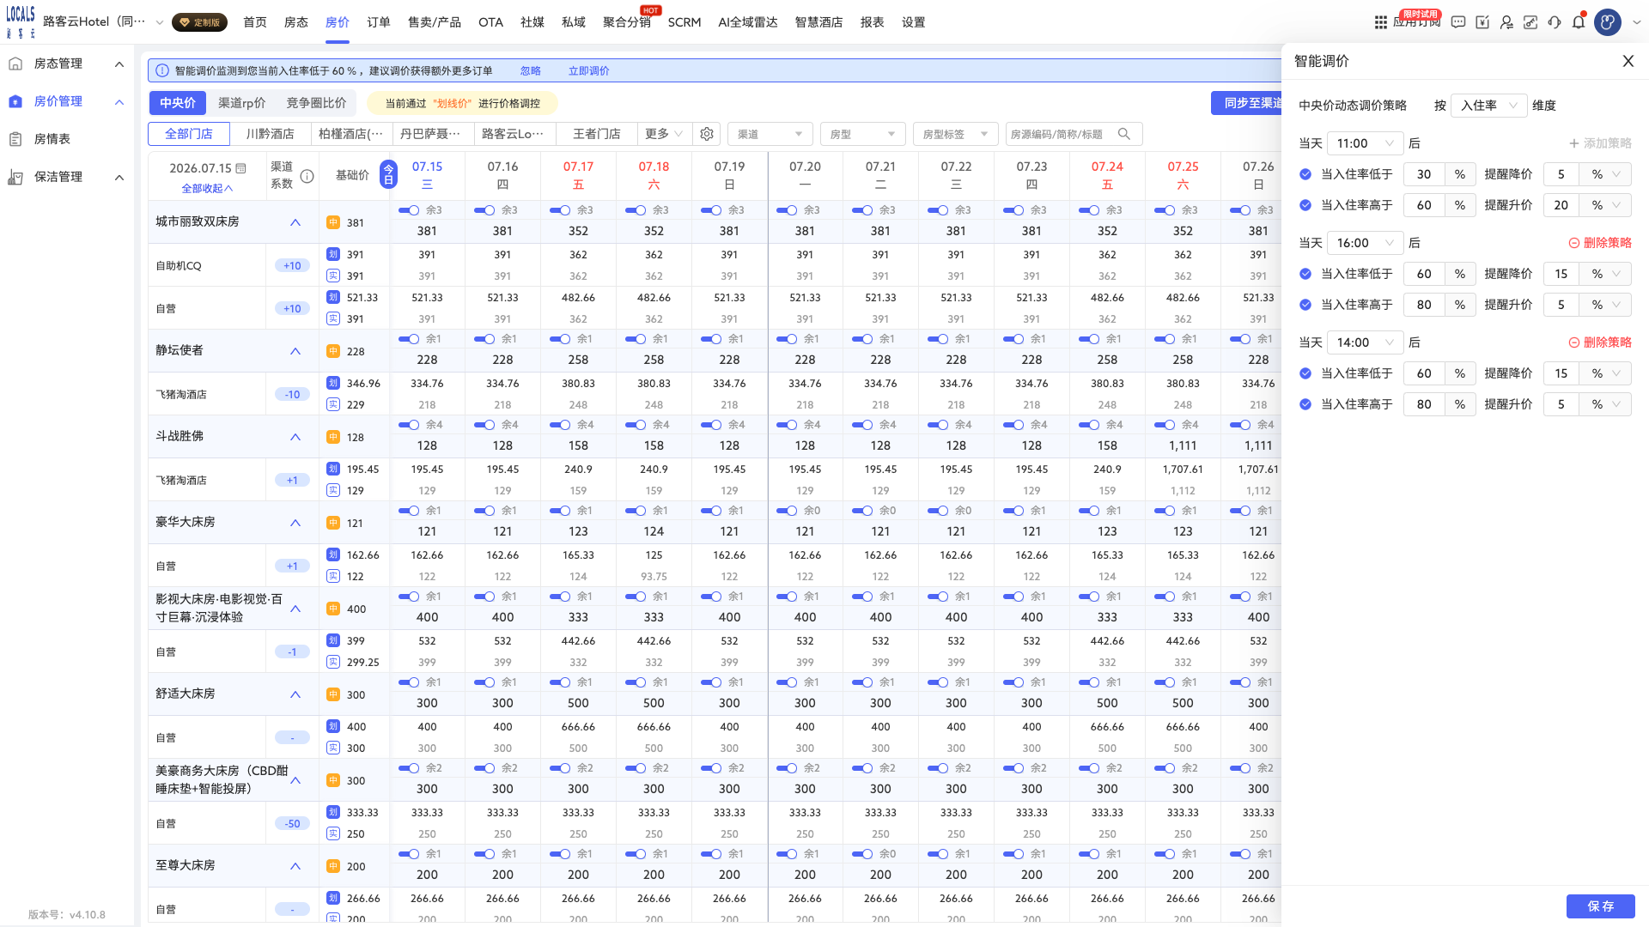Collapse the 豪华大床房 row group

click(x=295, y=523)
